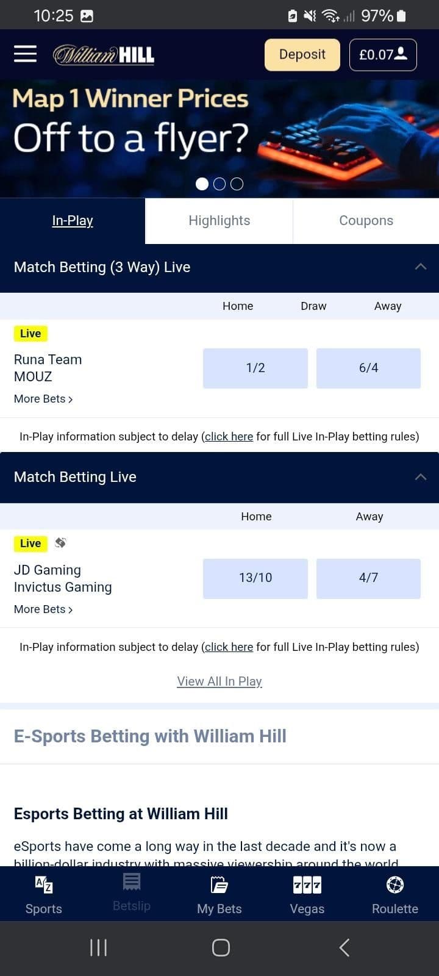This screenshot has width=439, height=976.
Task: Select odds 13/10 for JD Gaming
Action: (255, 578)
